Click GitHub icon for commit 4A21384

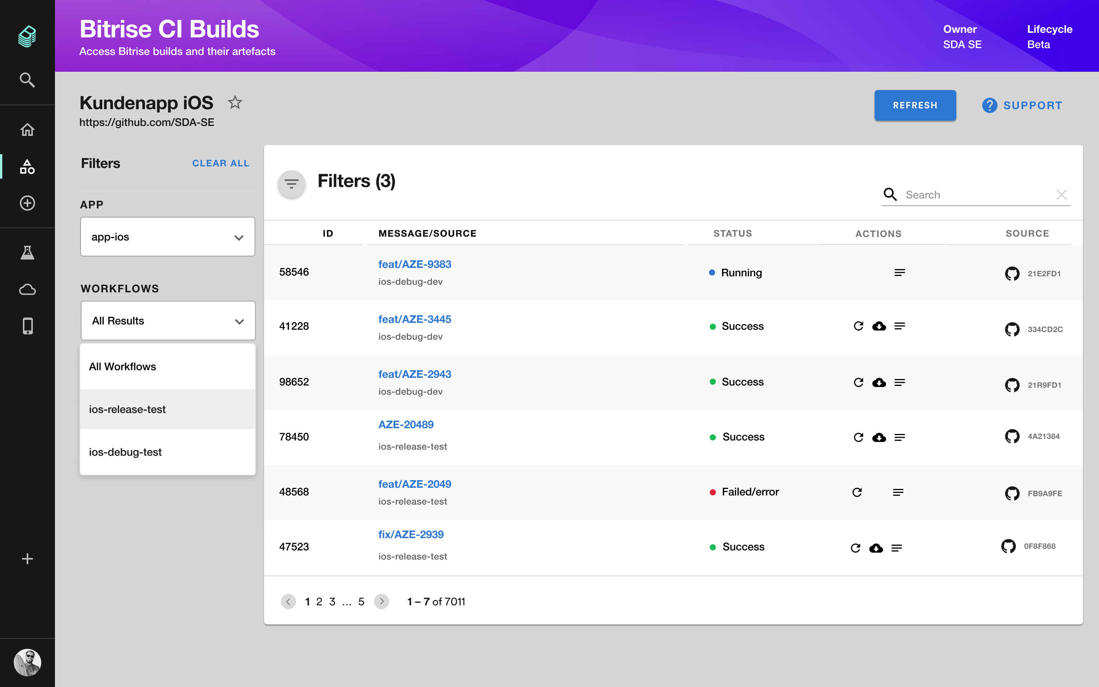(1012, 436)
